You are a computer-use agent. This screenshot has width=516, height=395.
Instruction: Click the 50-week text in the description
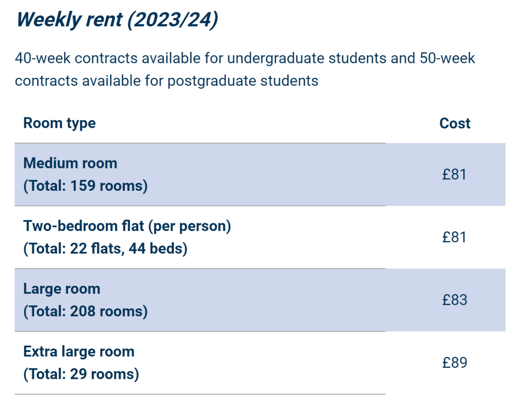pyautogui.click(x=447, y=59)
